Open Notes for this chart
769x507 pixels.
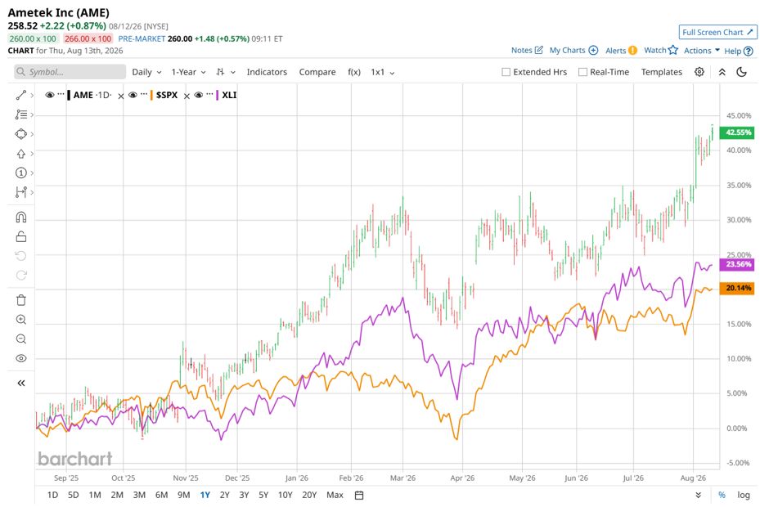[x=527, y=50]
